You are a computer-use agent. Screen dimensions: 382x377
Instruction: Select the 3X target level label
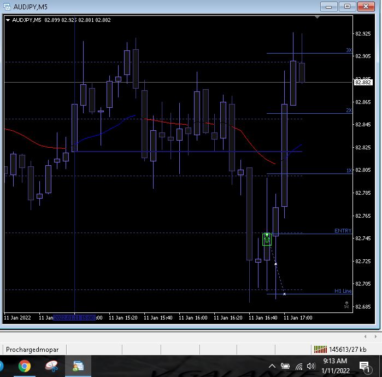point(349,50)
